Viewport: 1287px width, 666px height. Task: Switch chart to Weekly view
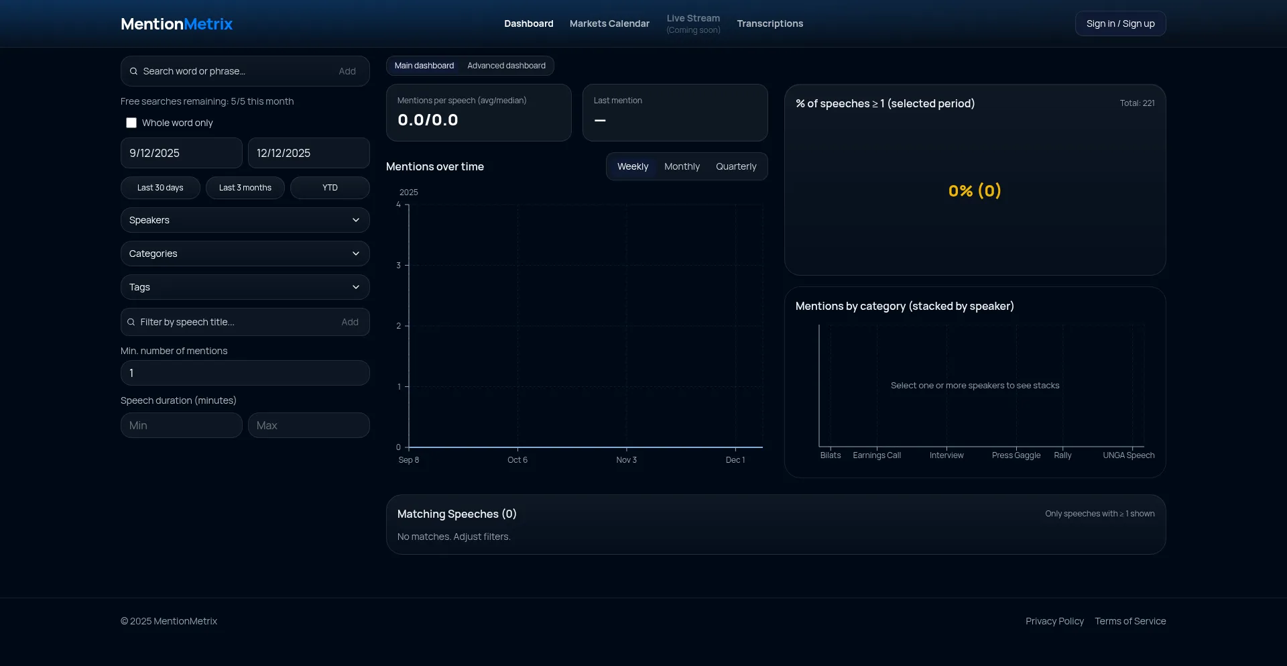tap(632, 166)
